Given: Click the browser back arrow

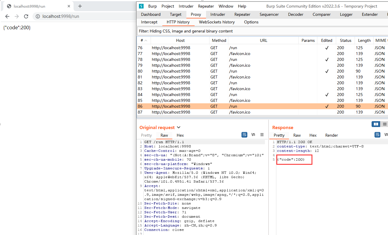Looking at the screenshot, I should 7,16.
